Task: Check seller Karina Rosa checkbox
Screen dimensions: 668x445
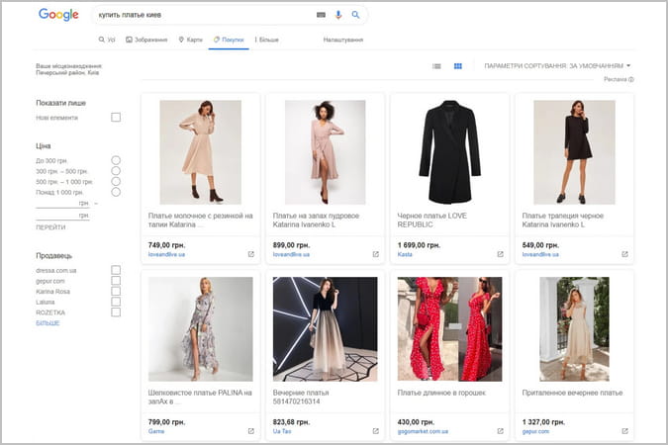Action: [116, 292]
